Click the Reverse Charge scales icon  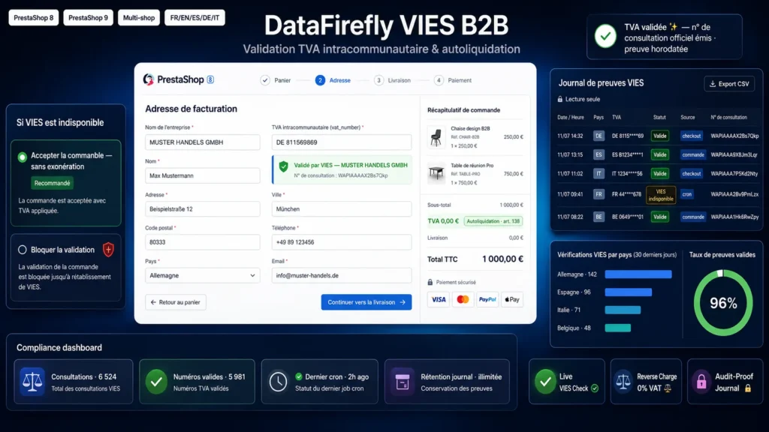(623, 382)
